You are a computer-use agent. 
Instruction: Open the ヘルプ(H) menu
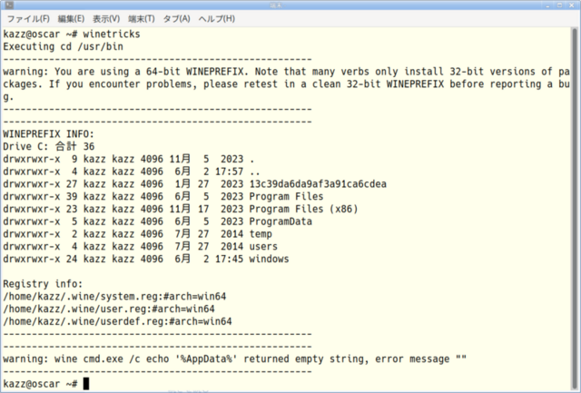(x=216, y=19)
